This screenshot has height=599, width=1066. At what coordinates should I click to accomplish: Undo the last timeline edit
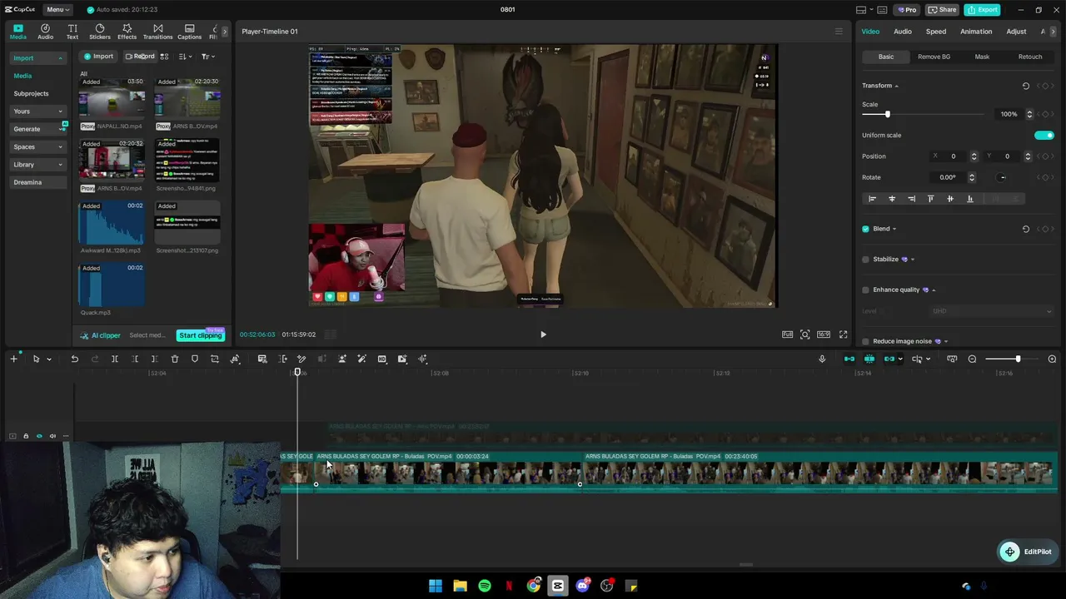(x=74, y=359)
